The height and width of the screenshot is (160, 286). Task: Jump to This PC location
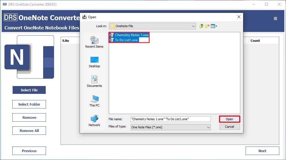pyautogui.click(x=94, y=101)
